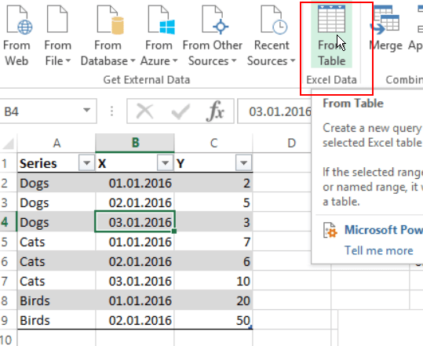Viewport: 423px width, 346px height.
Task: Click the From Table button
Action: (x=331, y=35)
